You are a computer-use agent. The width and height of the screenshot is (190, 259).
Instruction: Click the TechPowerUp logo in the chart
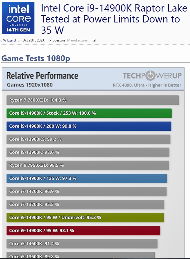(152, 76)
